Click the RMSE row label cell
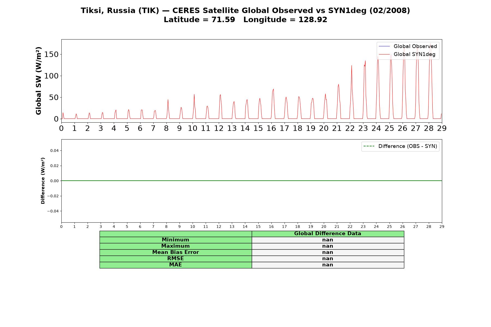This screenshot has height=327, width=491. 175,259
